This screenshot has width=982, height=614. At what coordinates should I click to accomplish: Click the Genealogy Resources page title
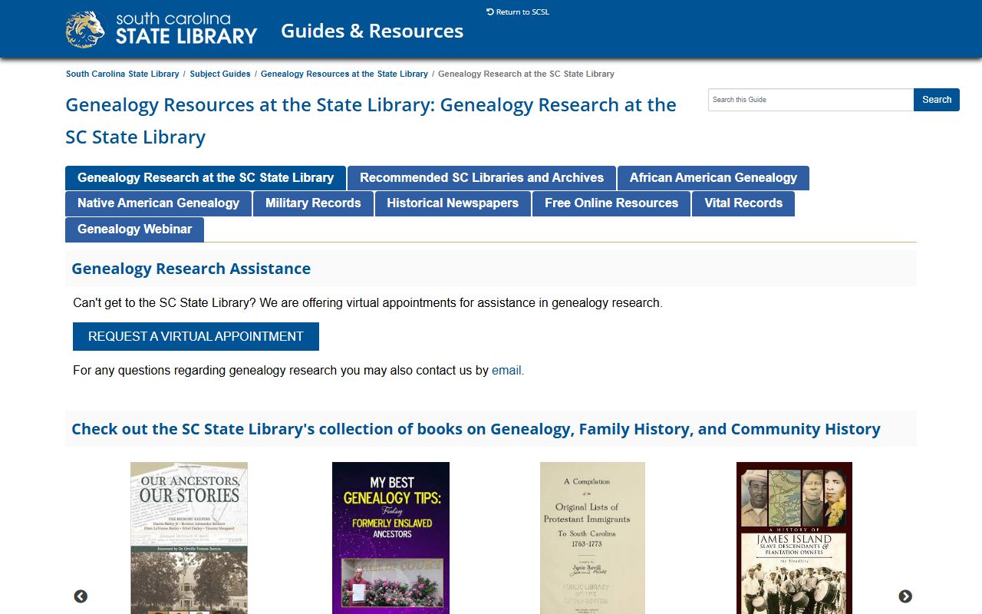coord(371,120)
